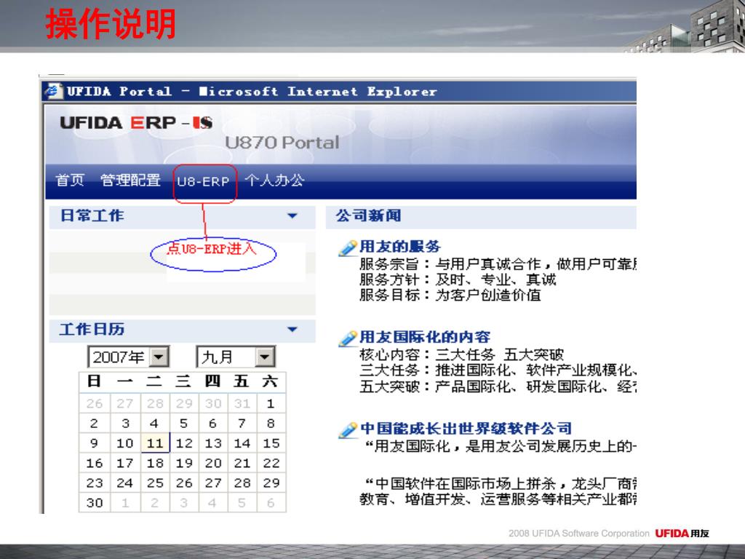This screenshot has width=745, height=559.
Task: Click the UFIDA用友 footer logo
Action: 682,534
